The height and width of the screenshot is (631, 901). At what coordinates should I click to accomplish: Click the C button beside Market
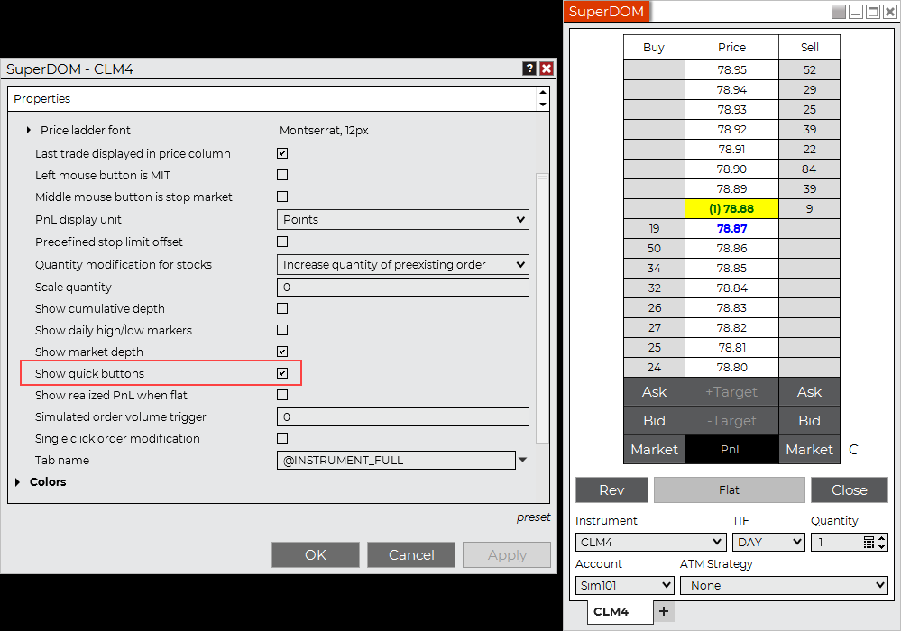[x=853, y=450]
